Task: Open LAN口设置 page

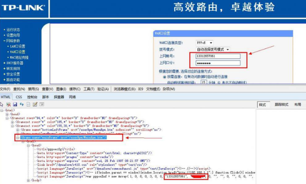Action: point(17,46)
